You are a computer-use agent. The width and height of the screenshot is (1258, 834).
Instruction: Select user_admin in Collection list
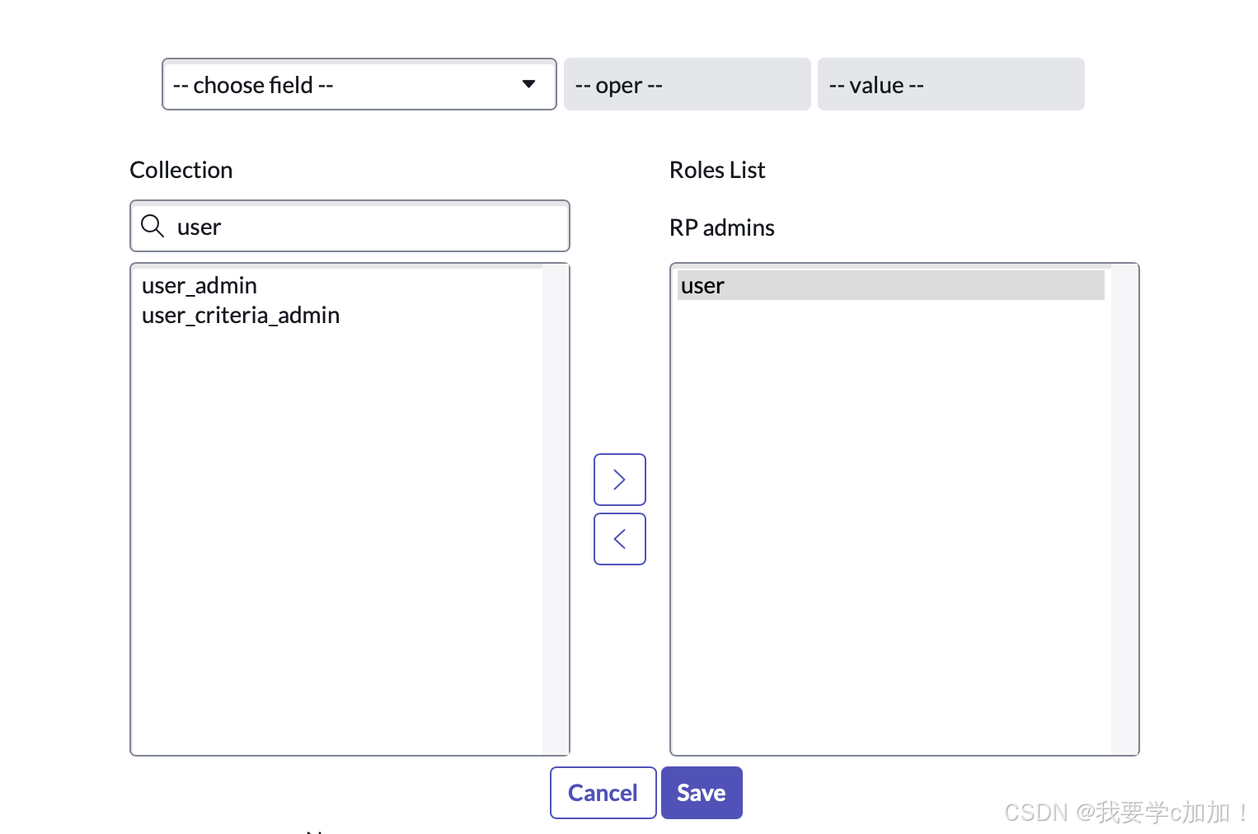(x=199, y=286)
